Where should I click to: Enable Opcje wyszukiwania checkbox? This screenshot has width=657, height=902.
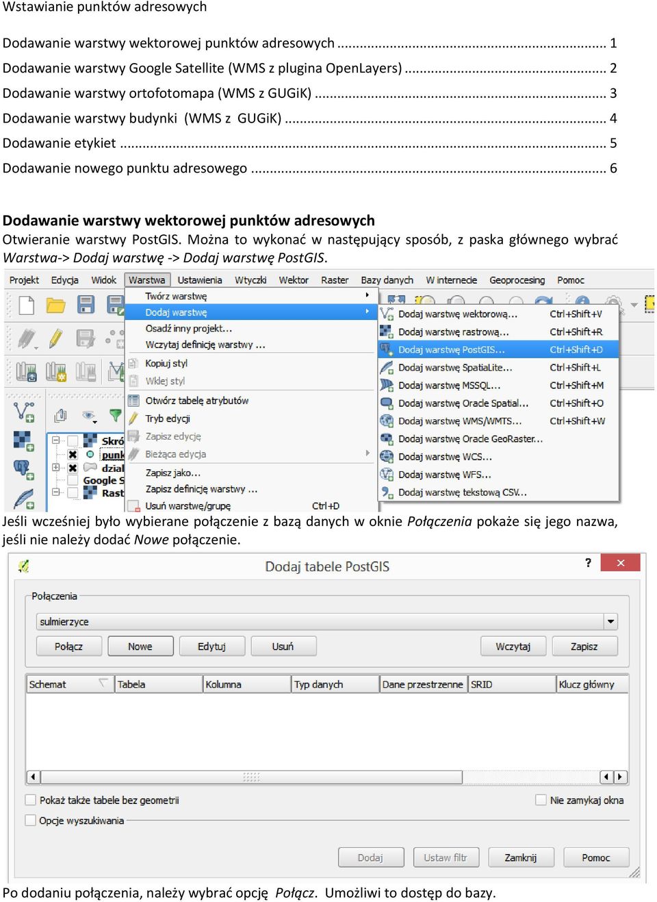coord(30,820)
